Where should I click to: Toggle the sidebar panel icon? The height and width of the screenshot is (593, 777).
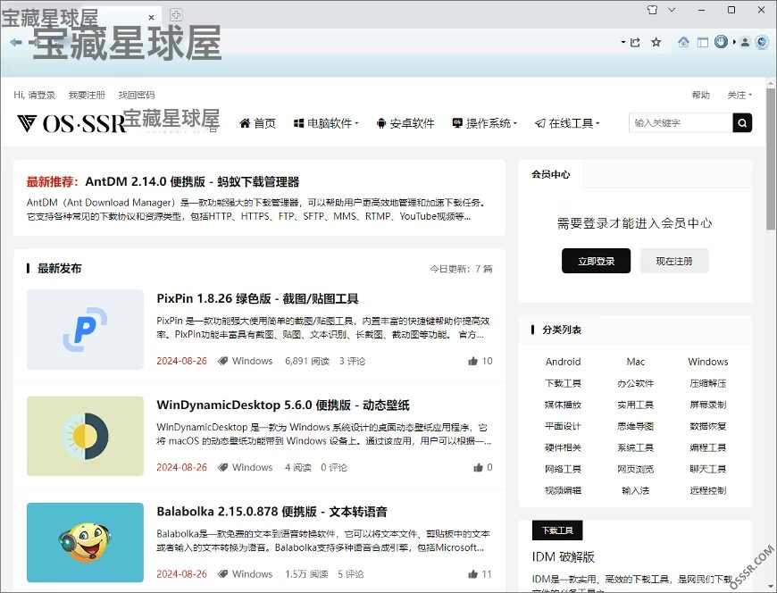[x=703, y=42]
